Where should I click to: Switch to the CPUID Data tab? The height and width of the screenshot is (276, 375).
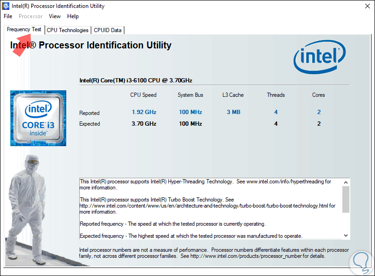point(108,30)
